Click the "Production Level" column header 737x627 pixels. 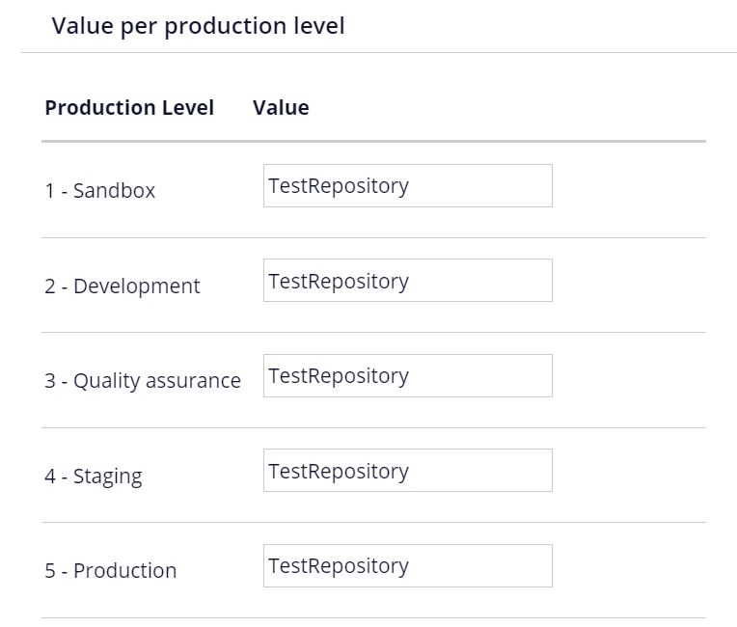click(129, 108)
